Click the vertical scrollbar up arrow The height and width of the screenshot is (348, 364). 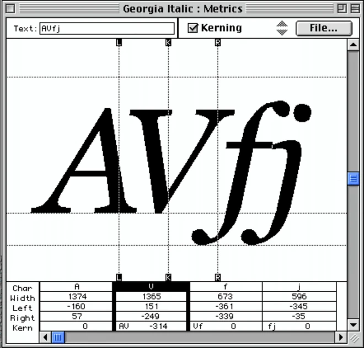[354, 45]
